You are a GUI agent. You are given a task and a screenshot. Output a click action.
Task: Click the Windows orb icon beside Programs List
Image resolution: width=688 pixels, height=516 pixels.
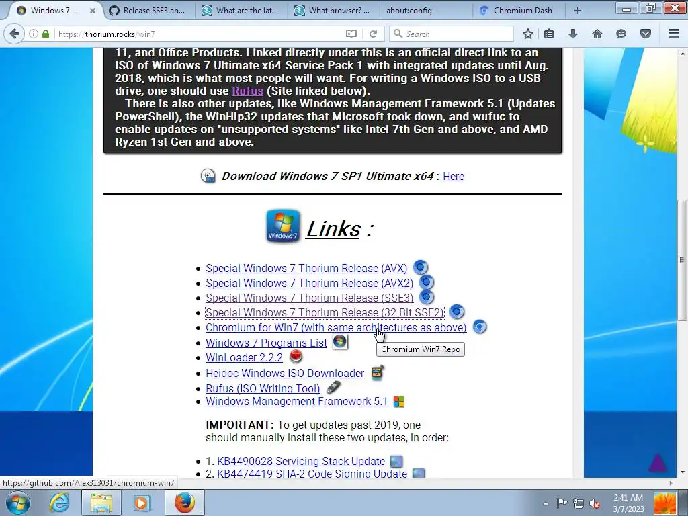click(x=339, y=342)
